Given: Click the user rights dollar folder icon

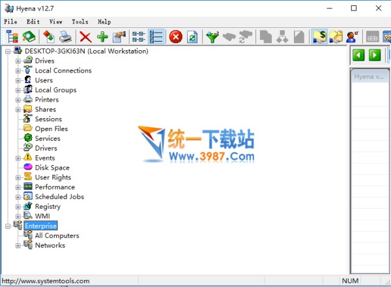Looking at the screenshot, I should pos(319,37).
